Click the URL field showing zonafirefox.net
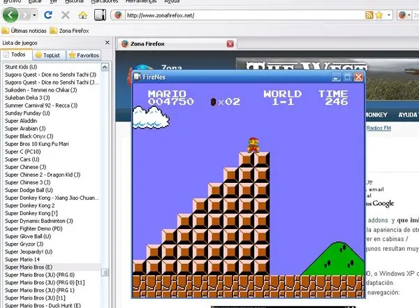Image resolution: width=419 pixels, height=308 pixels. click(x=244, y=15)
